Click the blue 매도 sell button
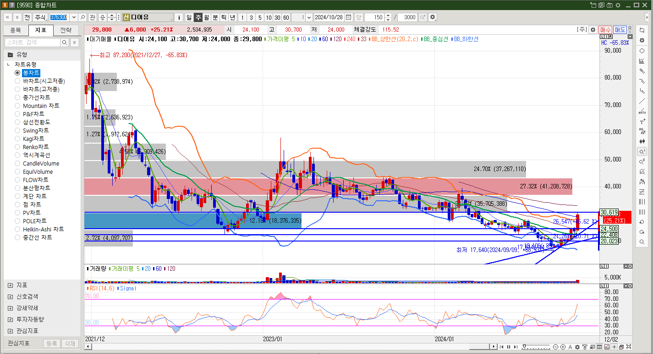Viewport: 653px width, 354px height. 620,29
